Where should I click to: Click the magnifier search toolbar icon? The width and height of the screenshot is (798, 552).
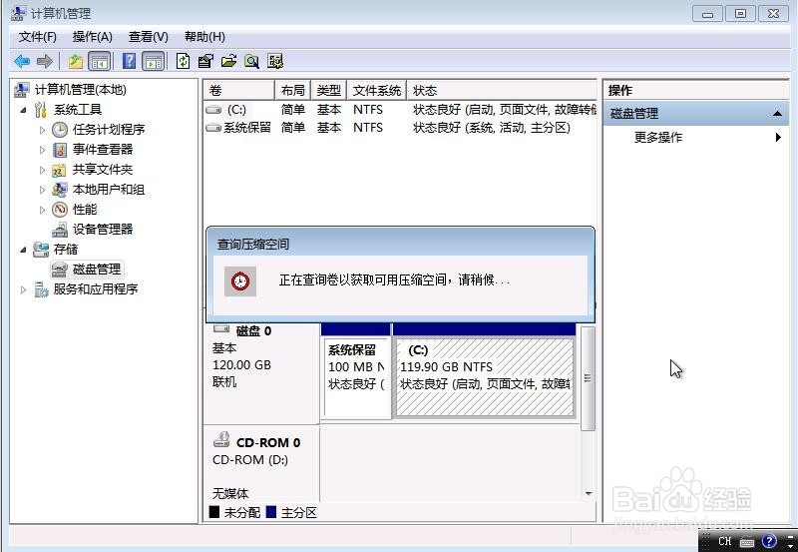(252, 62)
